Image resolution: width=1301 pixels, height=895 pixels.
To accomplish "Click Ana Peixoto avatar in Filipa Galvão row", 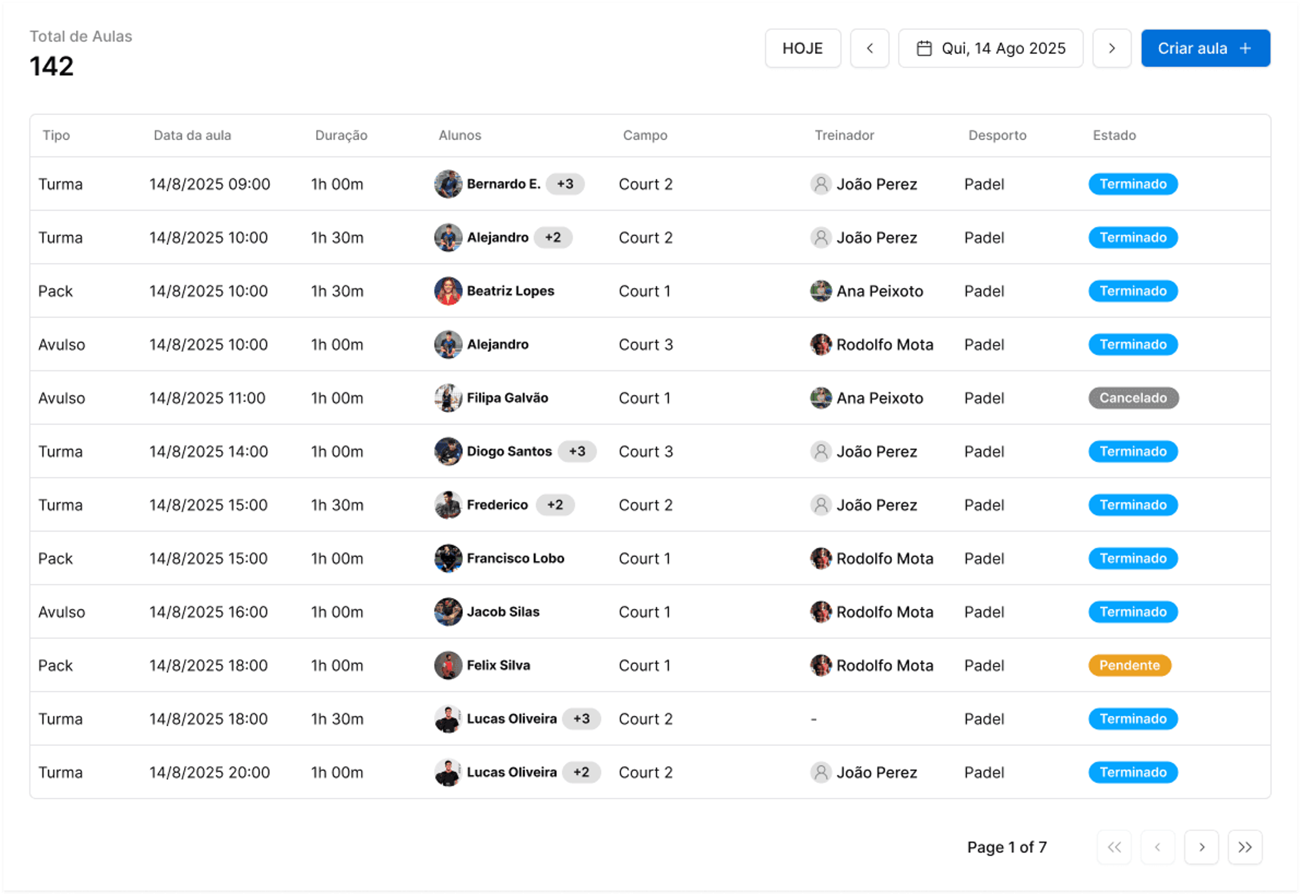I will tap(821, 398).
